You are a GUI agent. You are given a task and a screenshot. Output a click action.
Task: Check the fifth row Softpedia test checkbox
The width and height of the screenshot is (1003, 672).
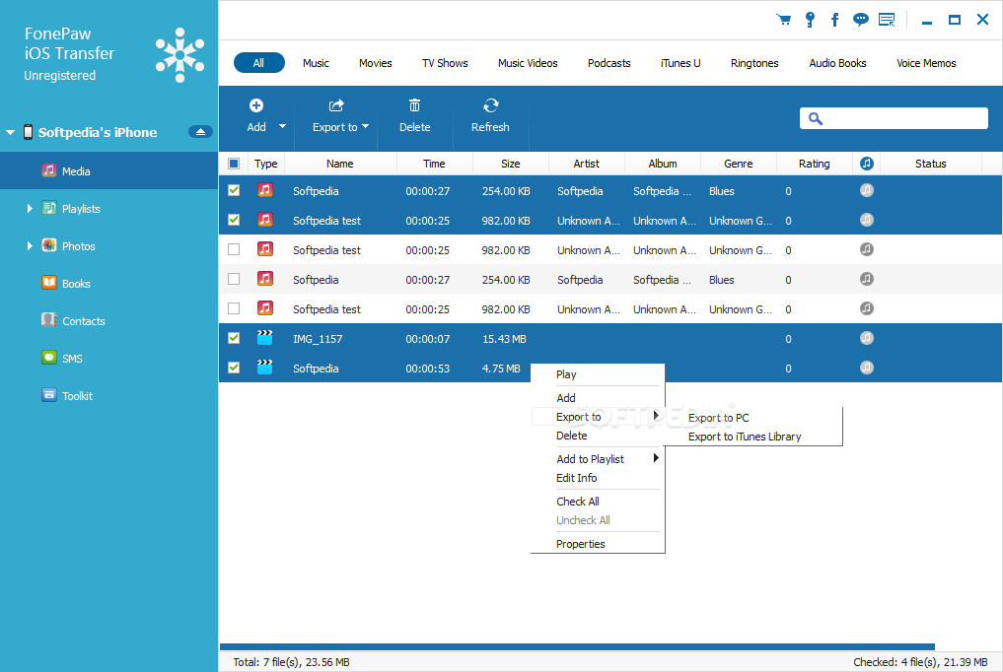(234, 308)
